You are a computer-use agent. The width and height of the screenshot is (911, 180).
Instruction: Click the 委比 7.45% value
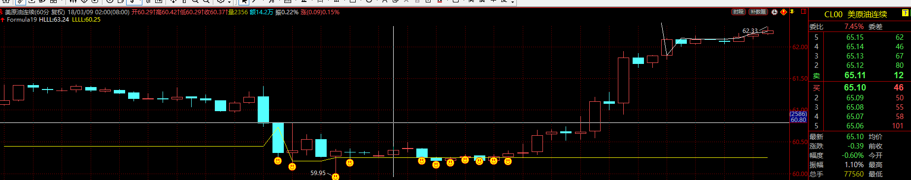click(854, 27)
